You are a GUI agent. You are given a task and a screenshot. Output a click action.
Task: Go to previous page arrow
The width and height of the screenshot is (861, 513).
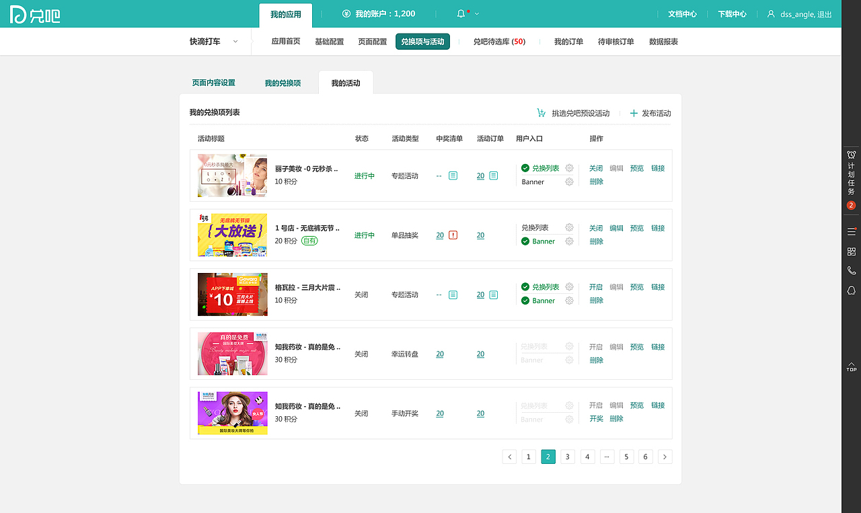[510, 457]
